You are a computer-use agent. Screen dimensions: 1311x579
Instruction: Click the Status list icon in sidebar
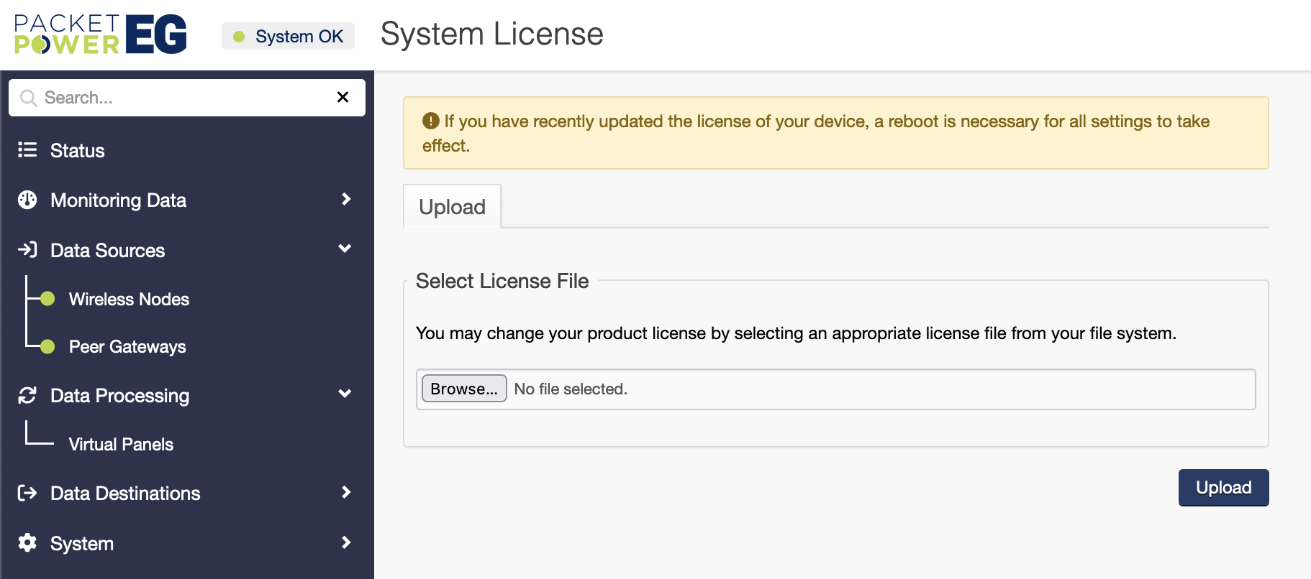click(27, 149)
